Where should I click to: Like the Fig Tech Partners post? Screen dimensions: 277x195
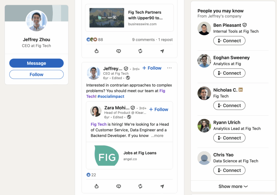[97, 51]
